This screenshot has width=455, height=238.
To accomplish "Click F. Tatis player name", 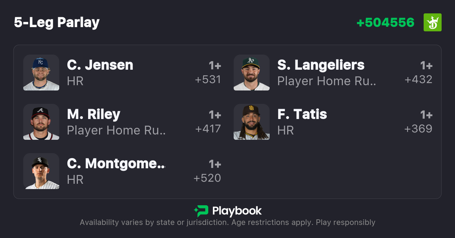I will [x=302, y=114].
